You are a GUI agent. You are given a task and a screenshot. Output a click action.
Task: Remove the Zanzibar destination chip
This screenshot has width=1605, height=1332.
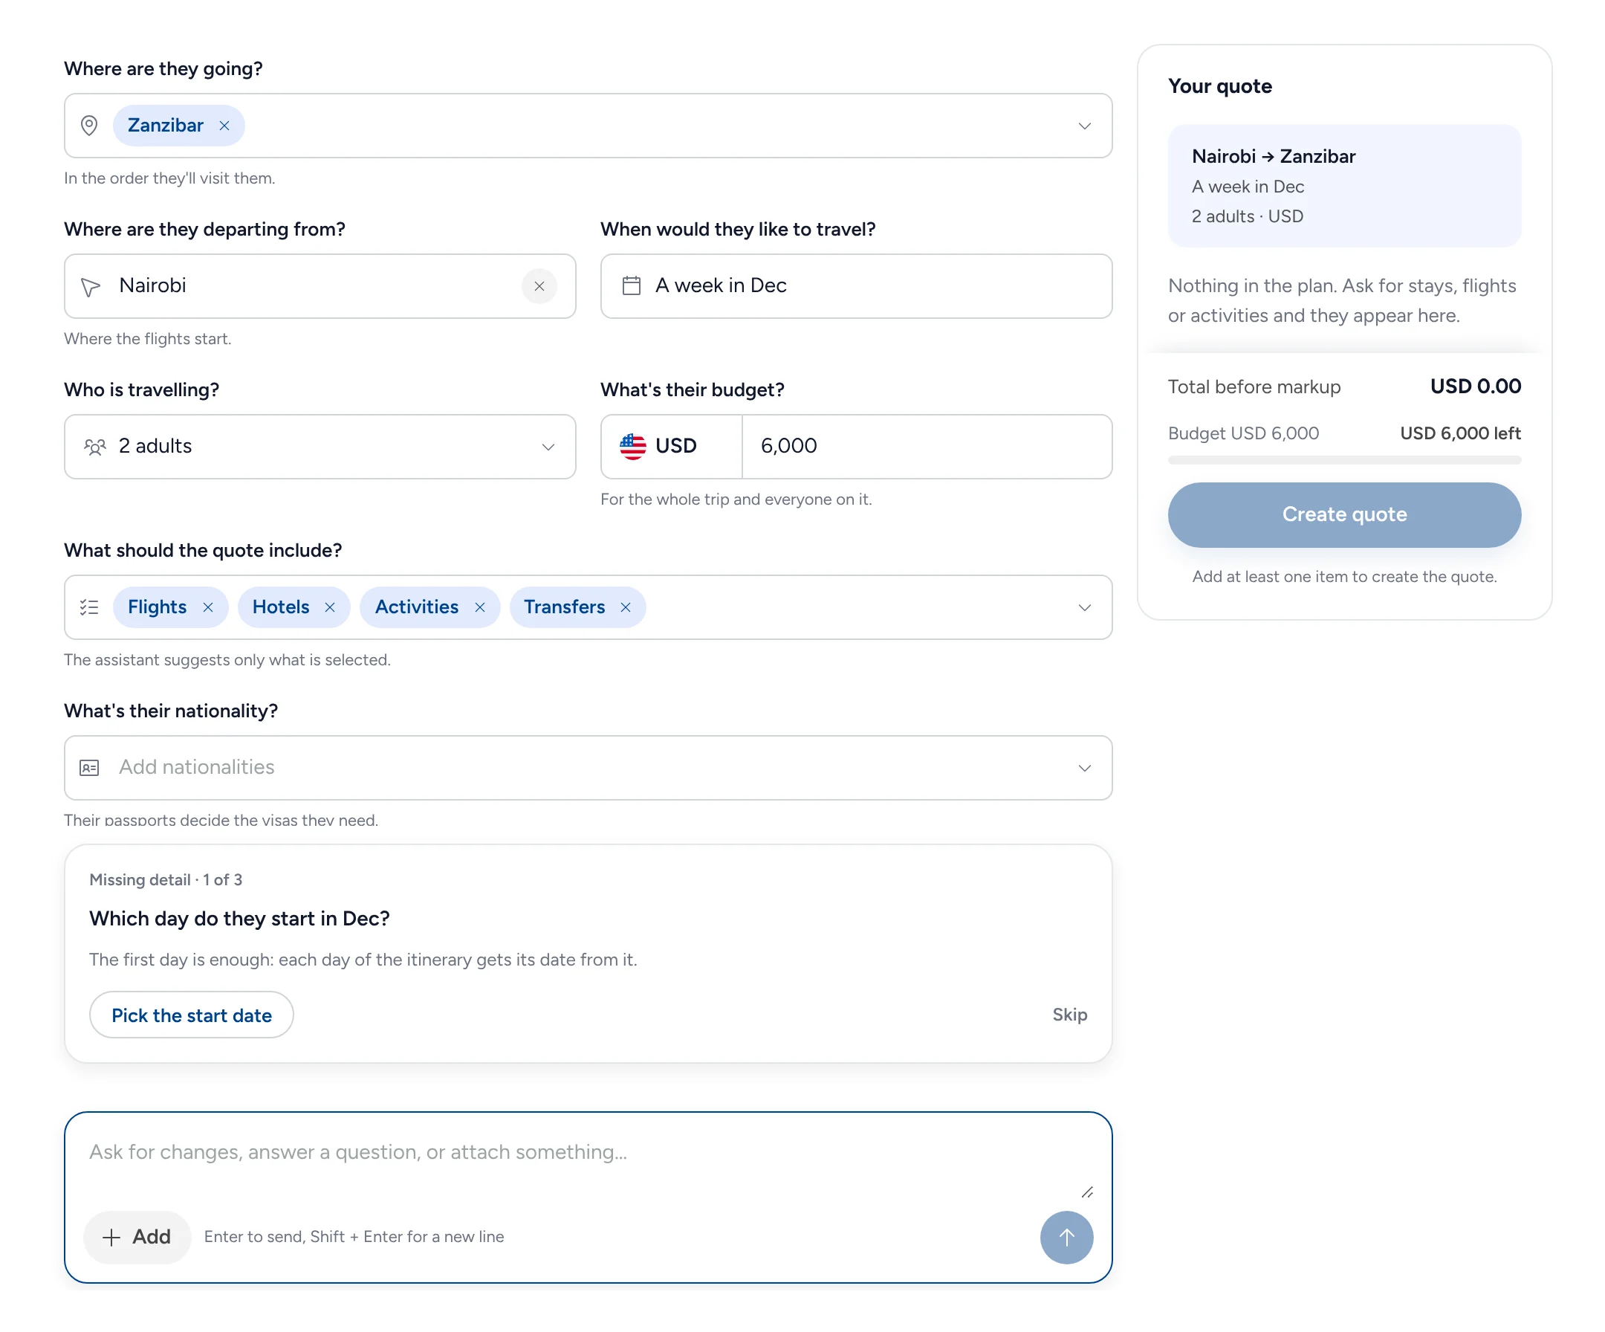224,126
